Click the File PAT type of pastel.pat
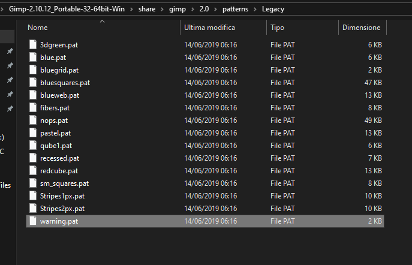The width and height of the screenshot is (412, 265). [282, 133]
